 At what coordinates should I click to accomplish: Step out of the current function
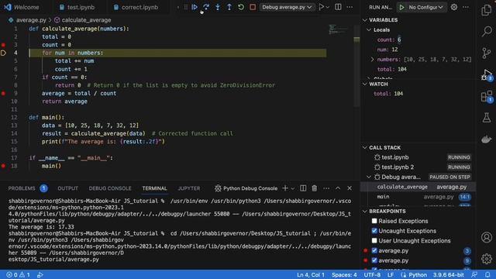pyautogui.click(x=229, y=7)
